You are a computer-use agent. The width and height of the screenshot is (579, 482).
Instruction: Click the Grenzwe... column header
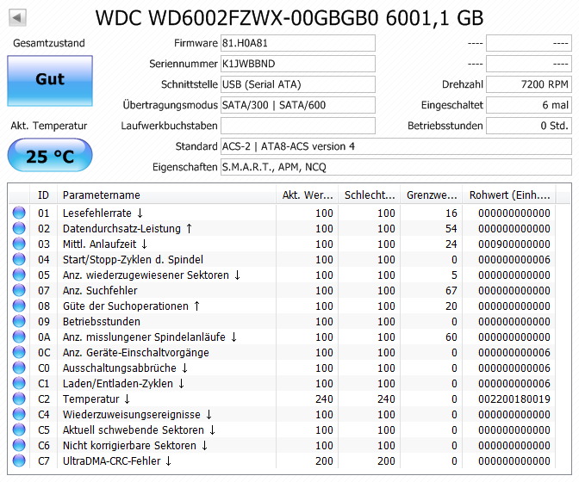(432, 195)
